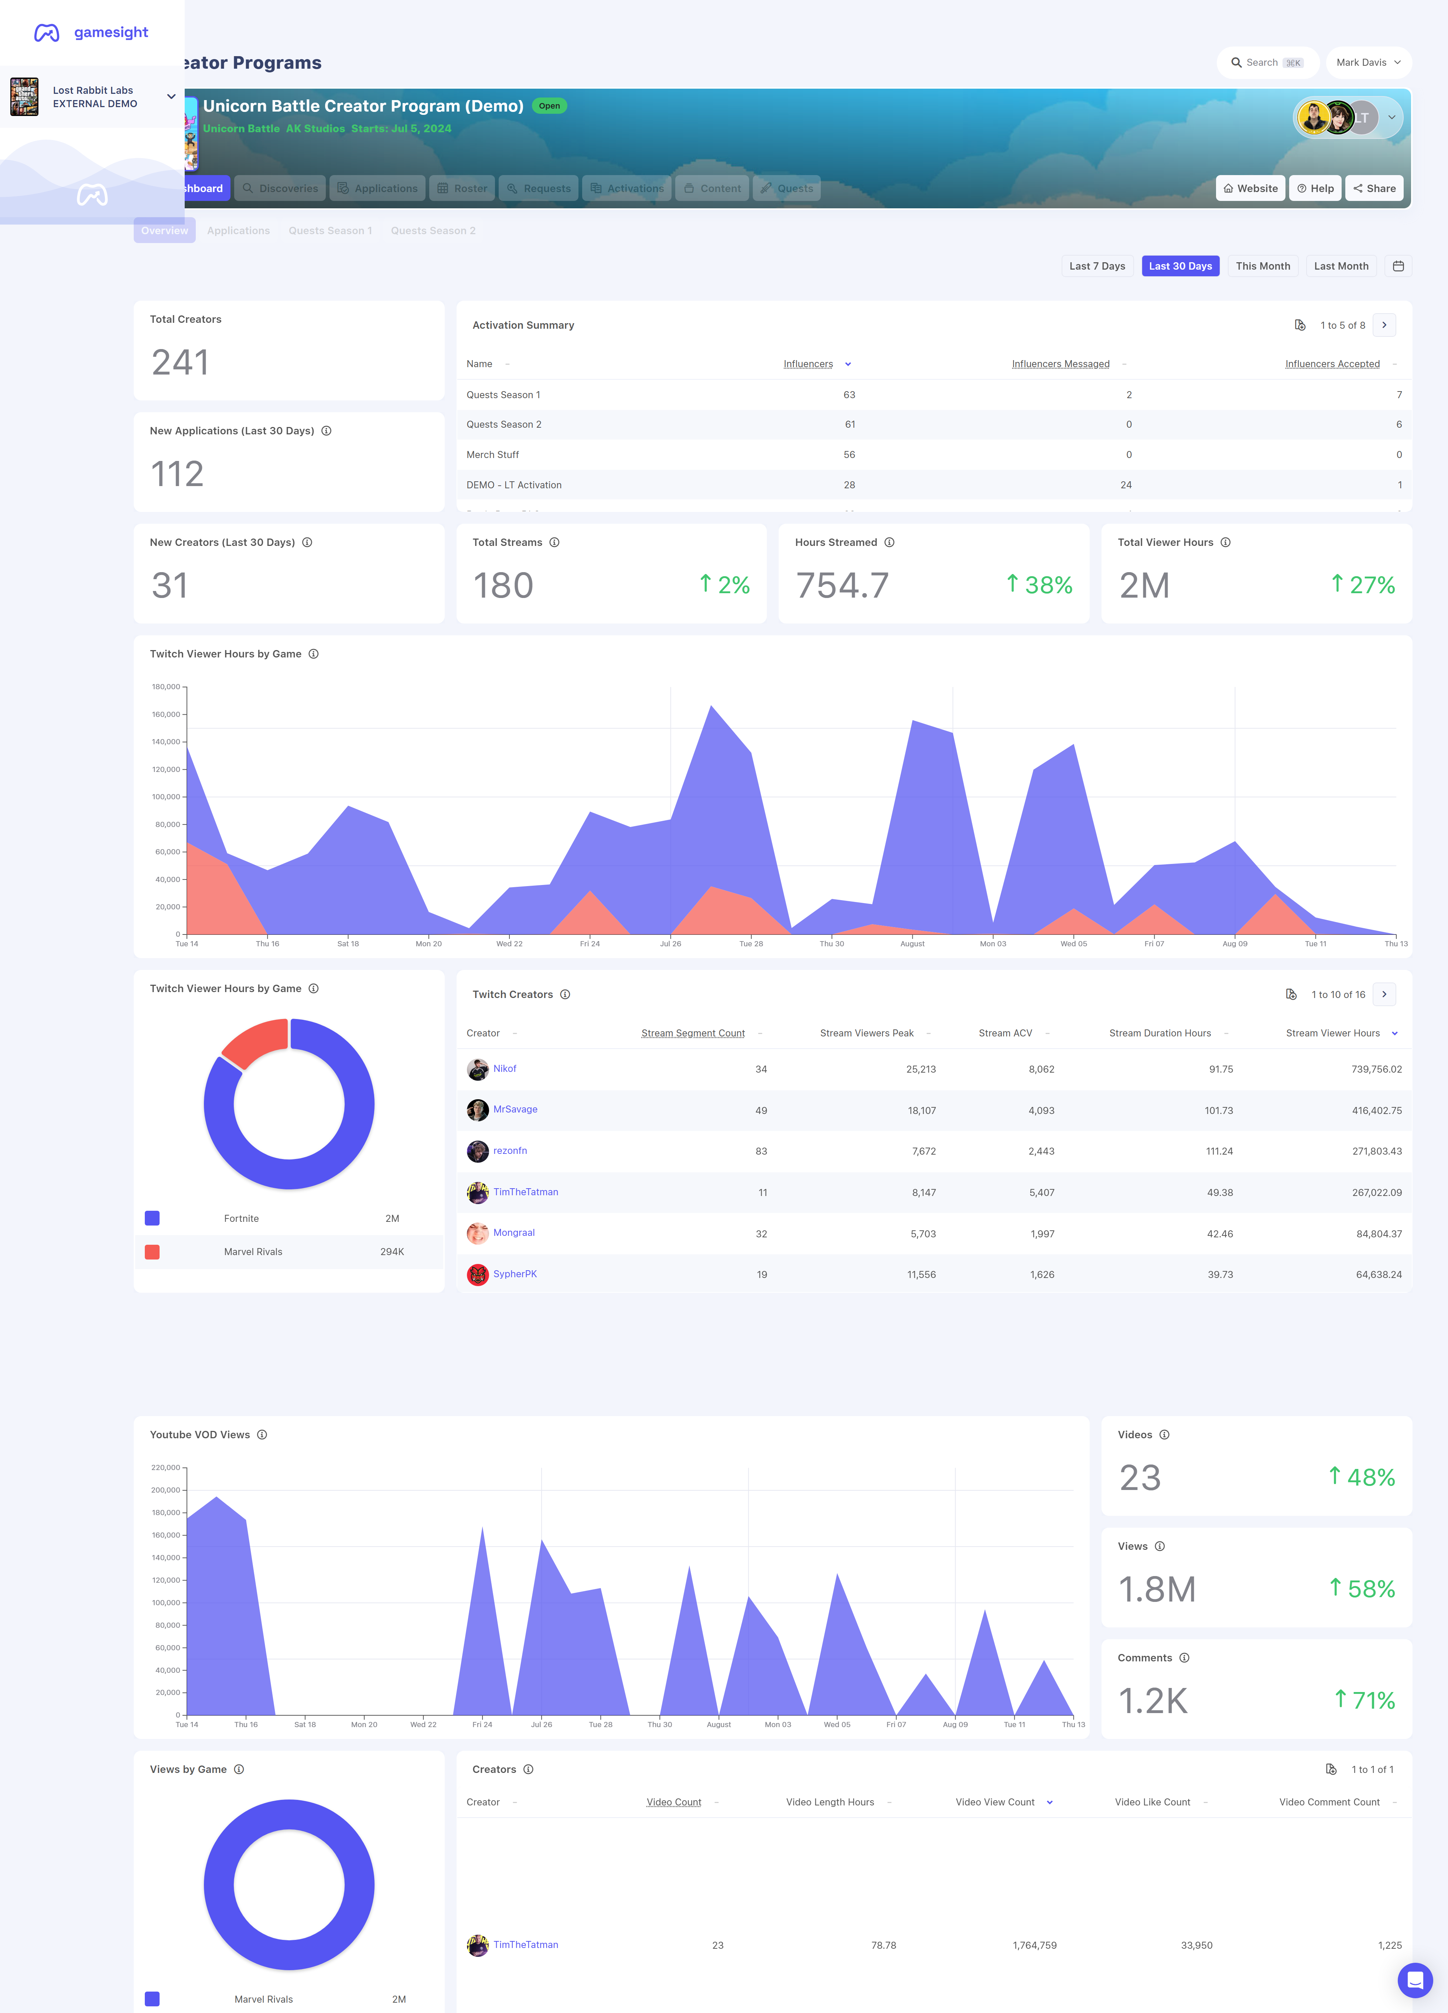This screenshot has height=2013, width=1448.
Task: Toggle the Marvel Rivals red legend swatch
Action: point(152,1251)
